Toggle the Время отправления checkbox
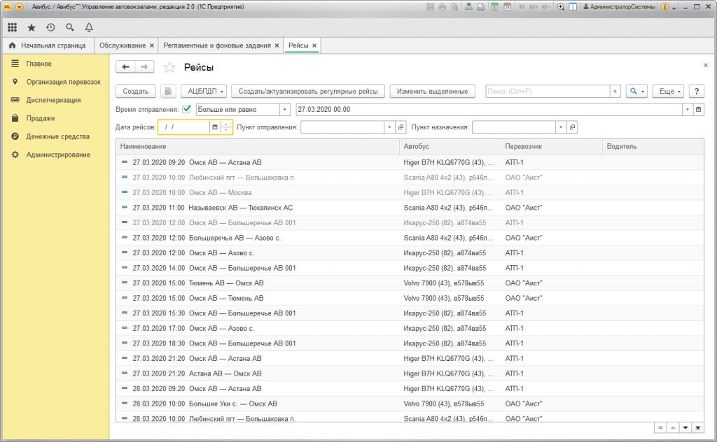The image size is (717, 442). [x=187, y=109]
